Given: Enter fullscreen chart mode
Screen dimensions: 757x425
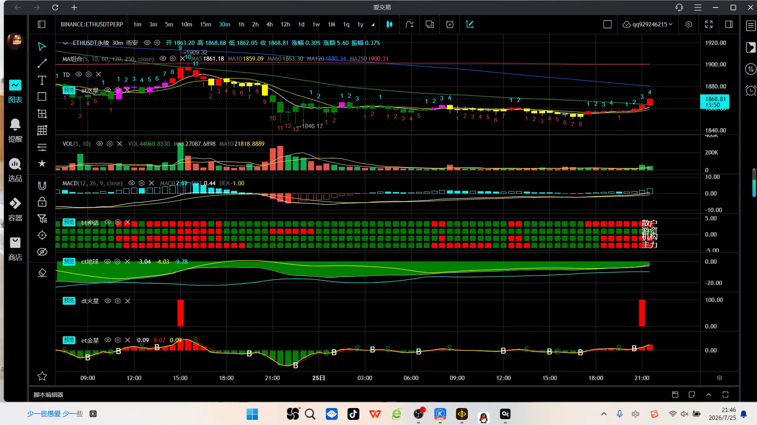Looking at the screenshot, I should [x=709, y=24].
